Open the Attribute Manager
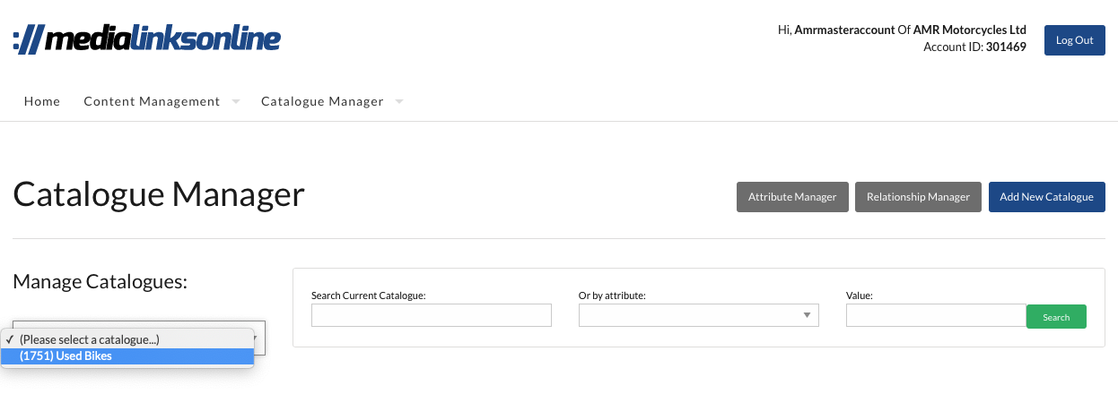1118x394 pixels. point(791,197)
